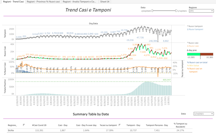Click the right handle of Data range slider

[176, 11]
